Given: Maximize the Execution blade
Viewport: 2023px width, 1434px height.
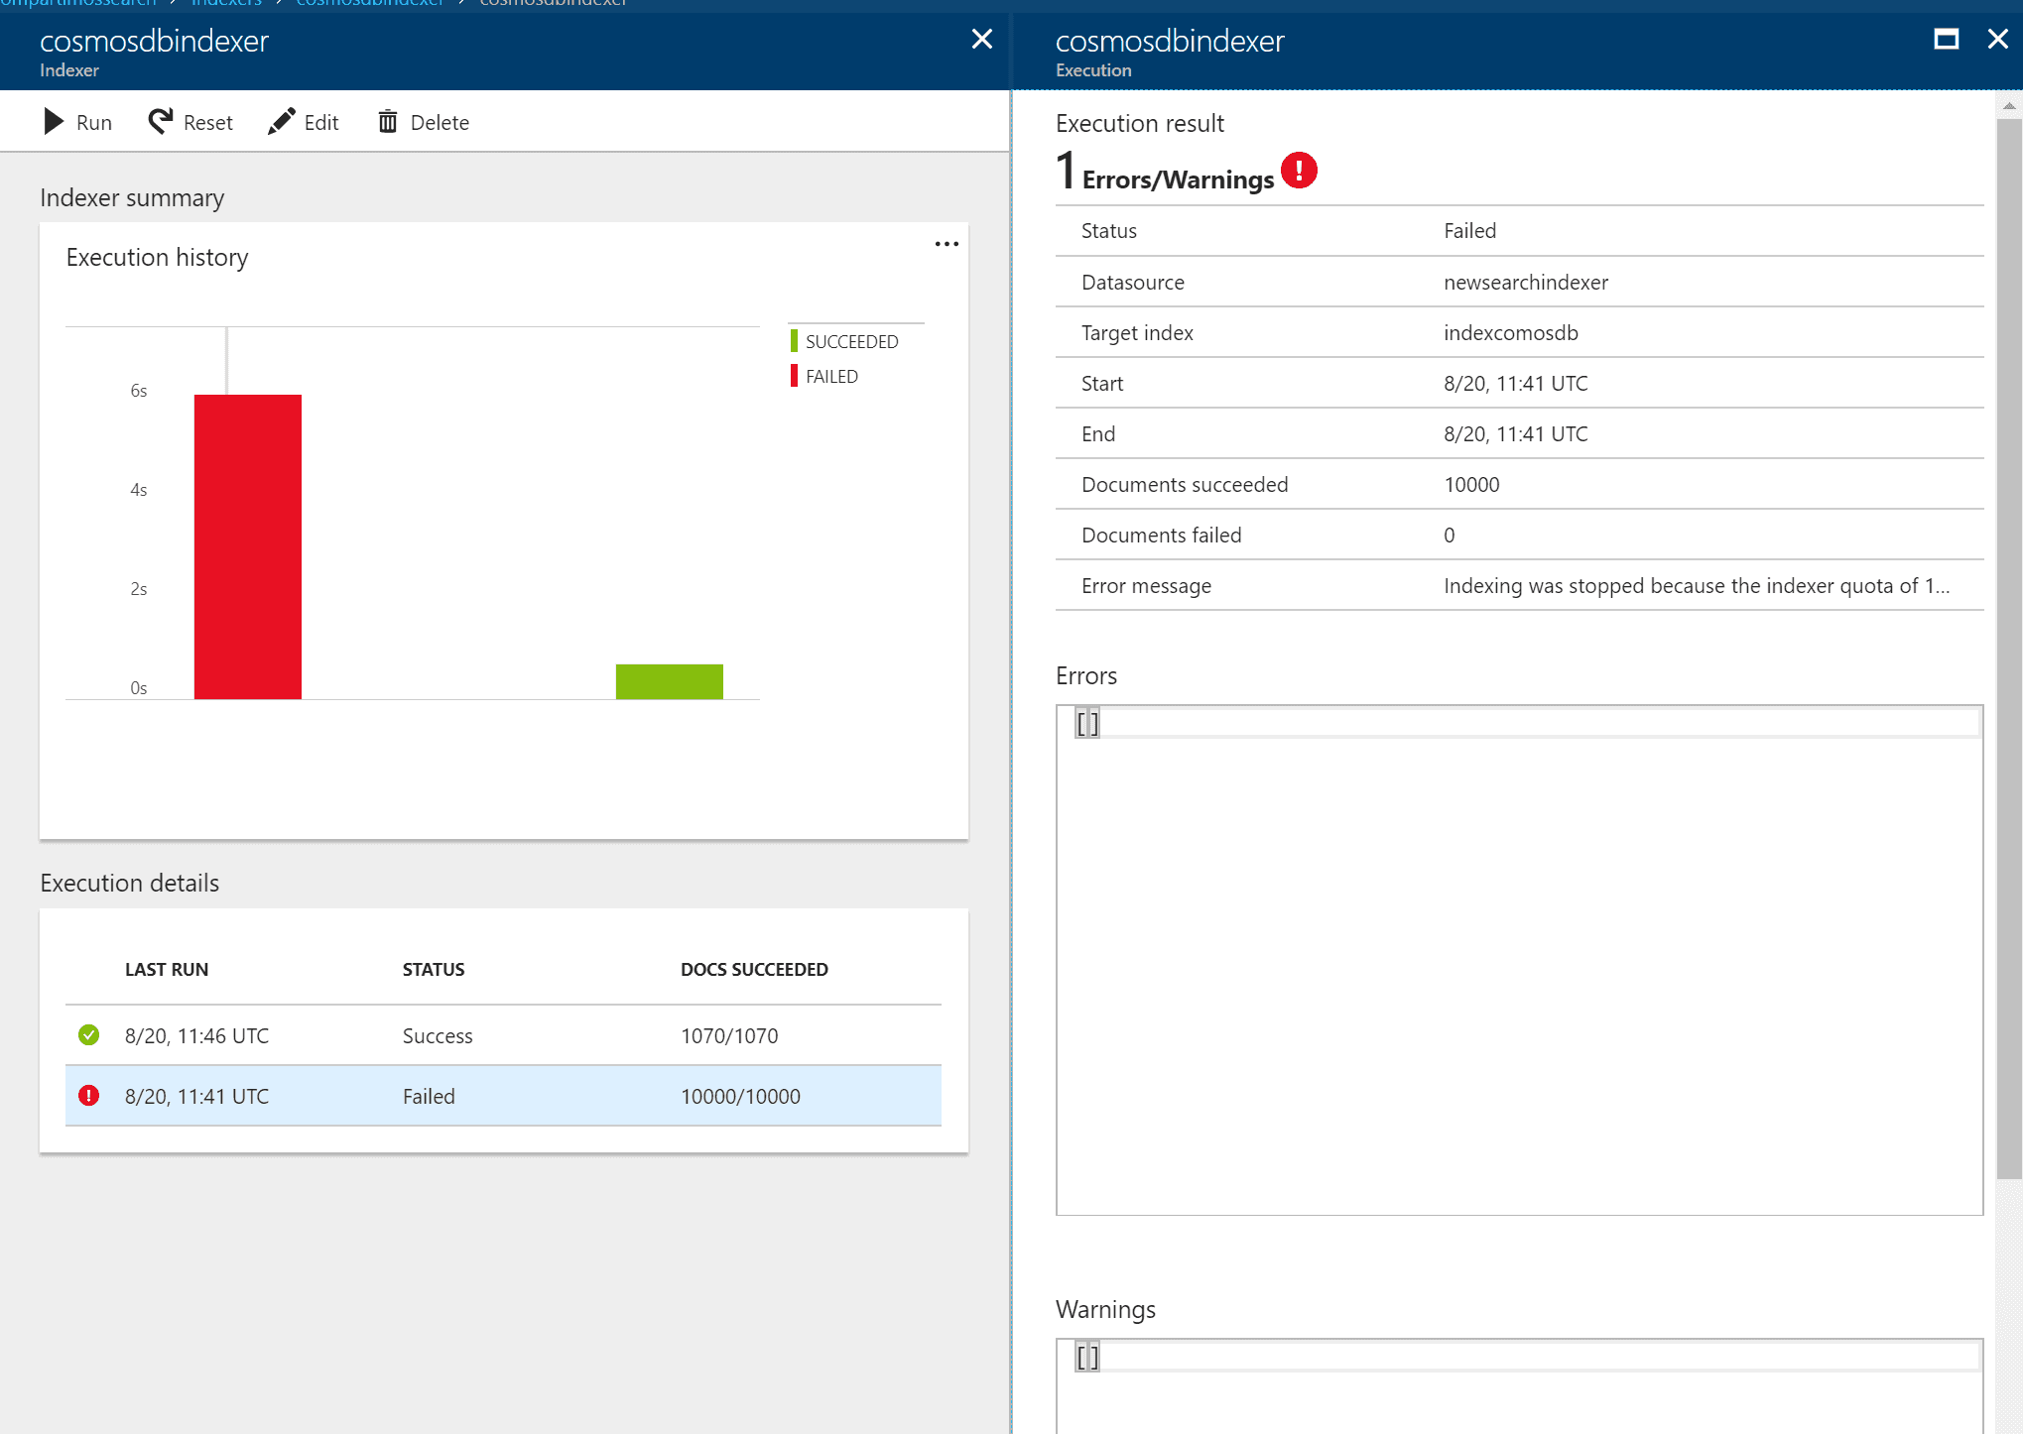Looking at the screenshot, I should 1946,40.
